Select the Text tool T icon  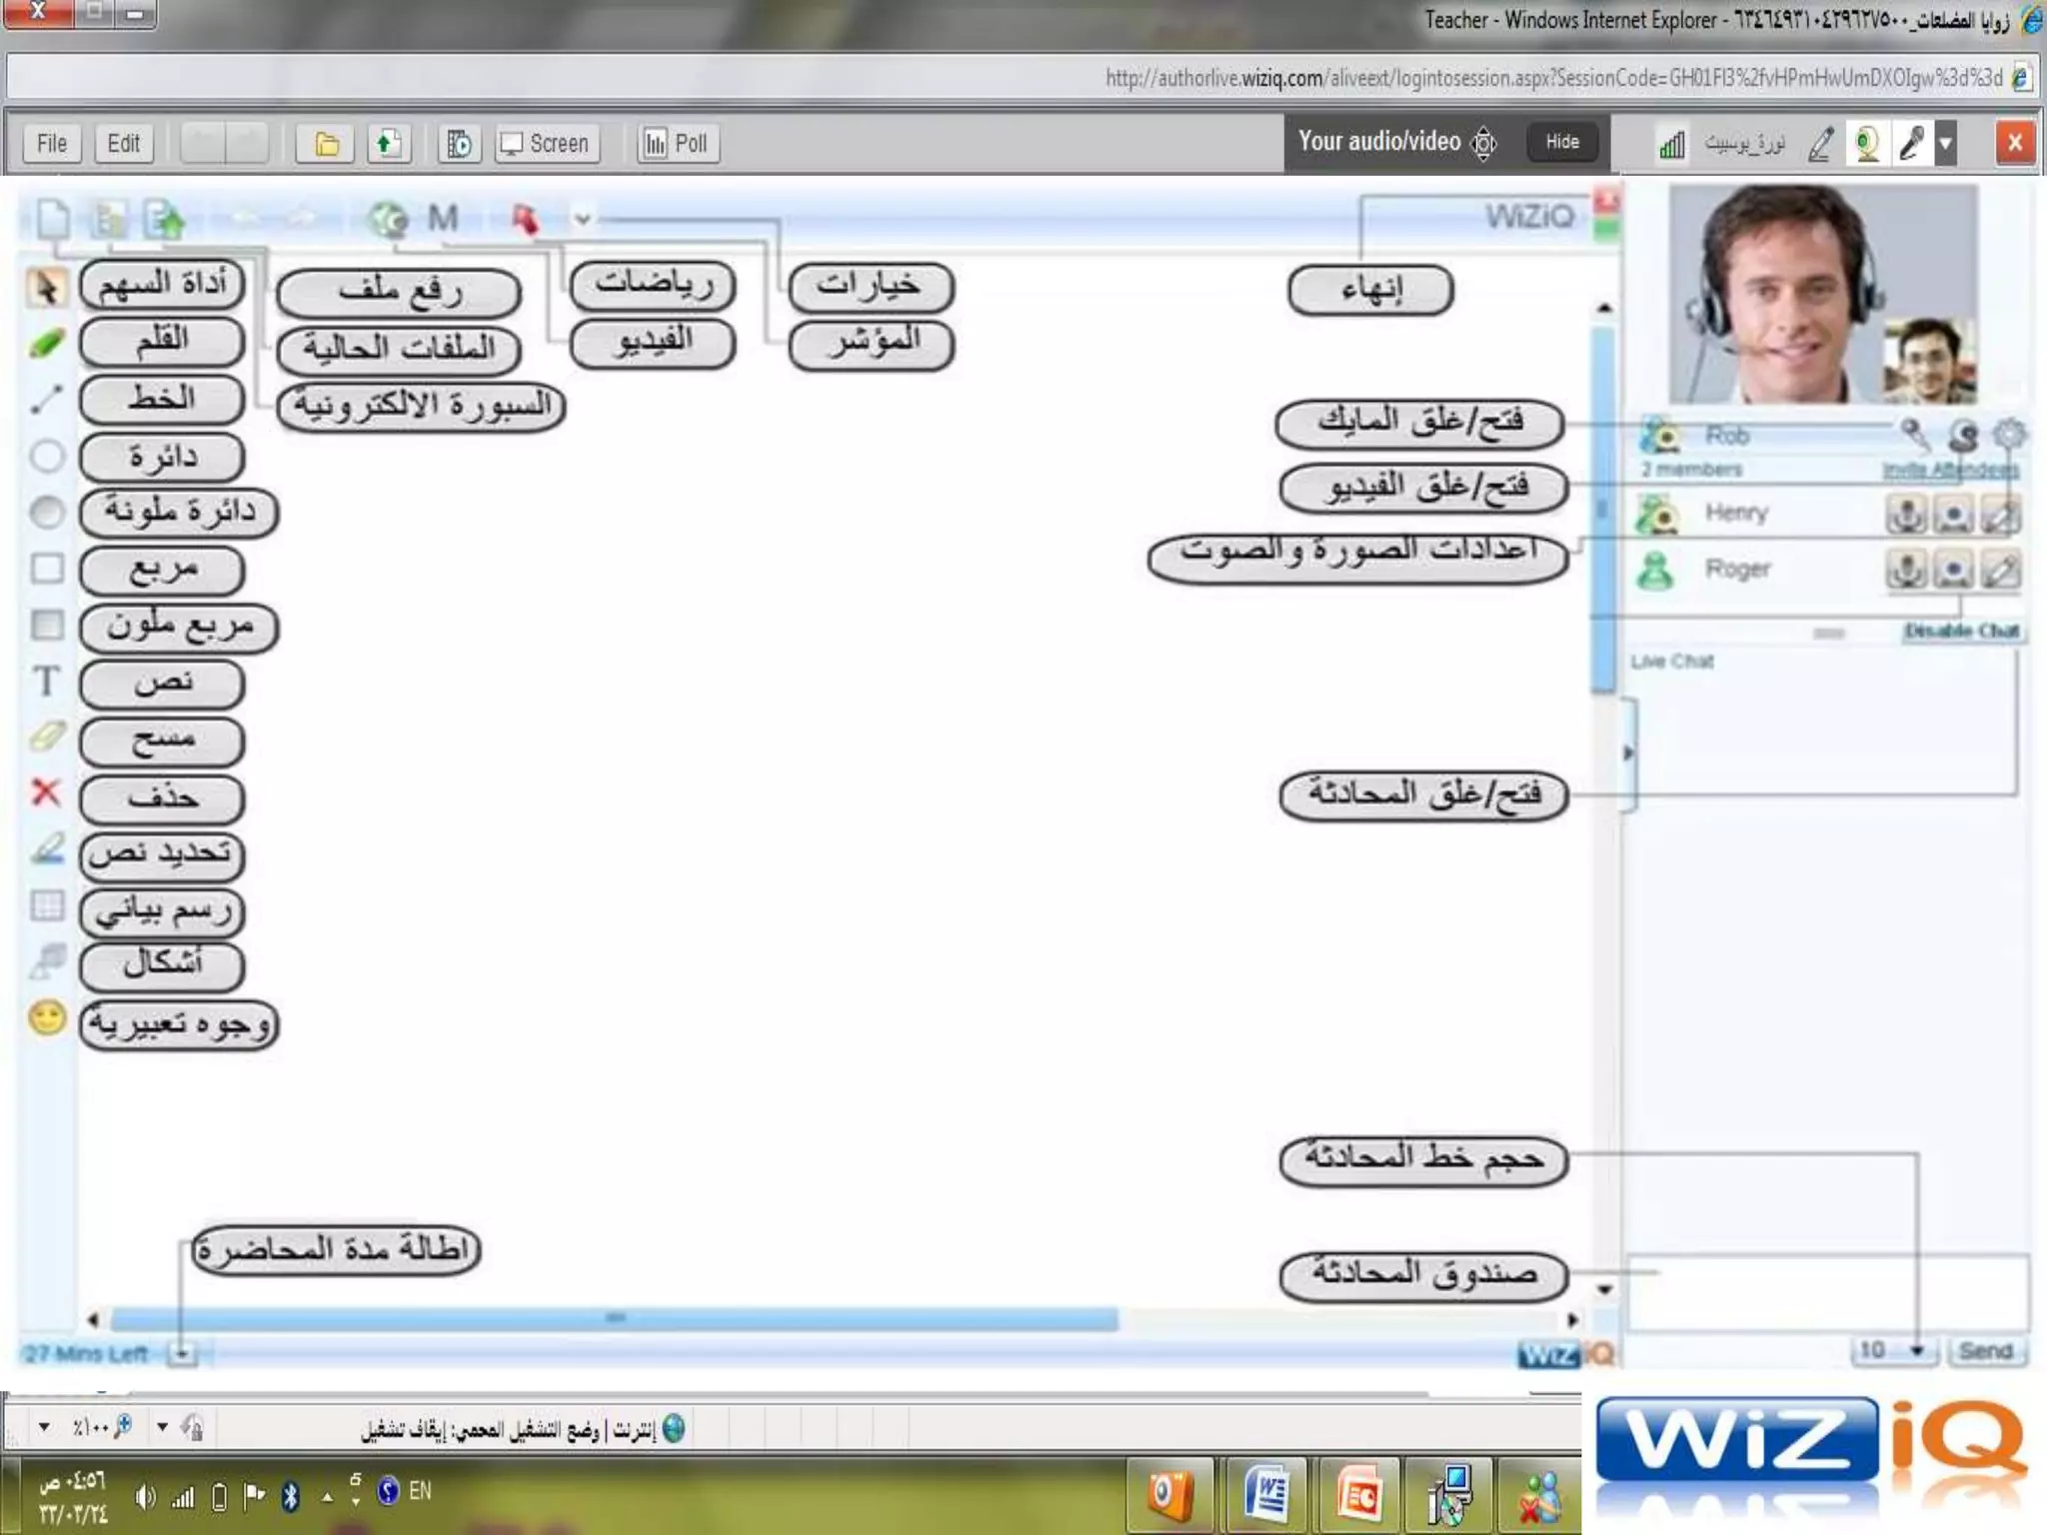click(46, 682)
